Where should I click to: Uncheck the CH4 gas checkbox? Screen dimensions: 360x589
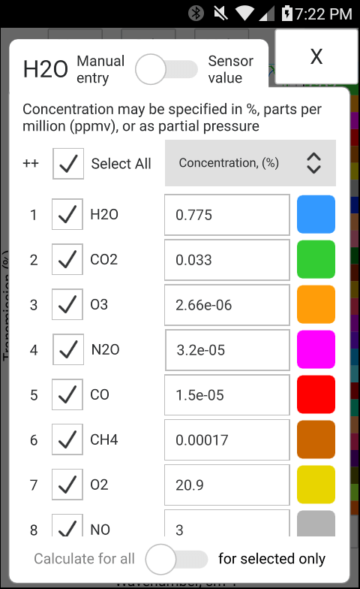point(67,439)
